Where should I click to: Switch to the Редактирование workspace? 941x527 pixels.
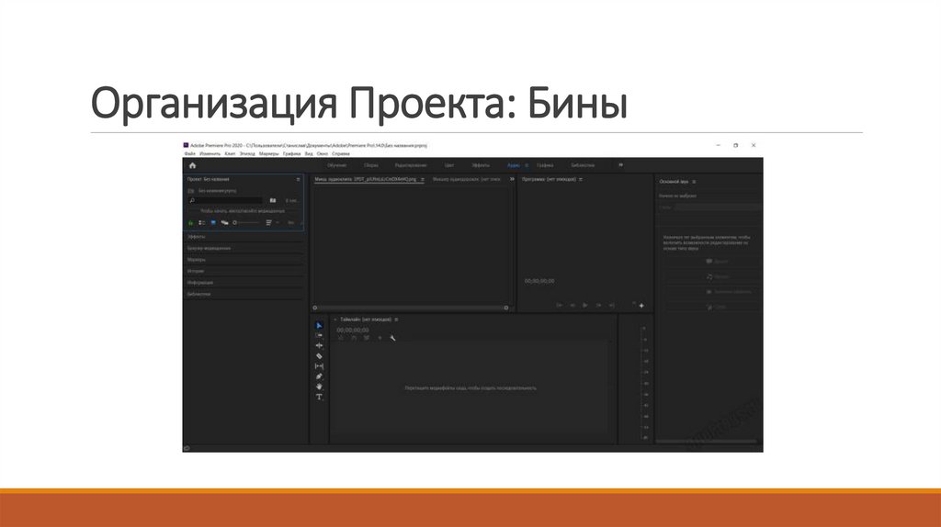[411, 165]
